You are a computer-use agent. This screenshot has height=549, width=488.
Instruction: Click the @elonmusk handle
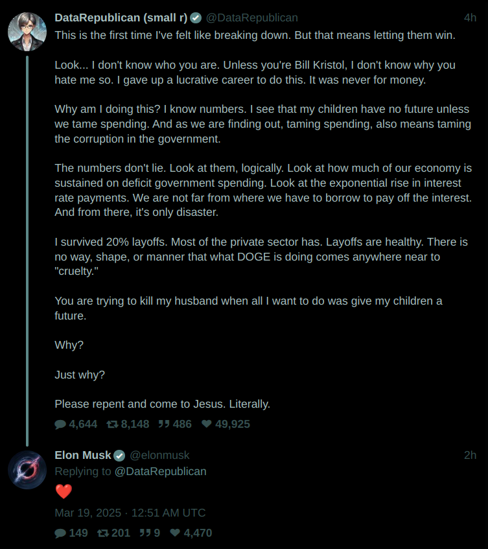point(160,455)
